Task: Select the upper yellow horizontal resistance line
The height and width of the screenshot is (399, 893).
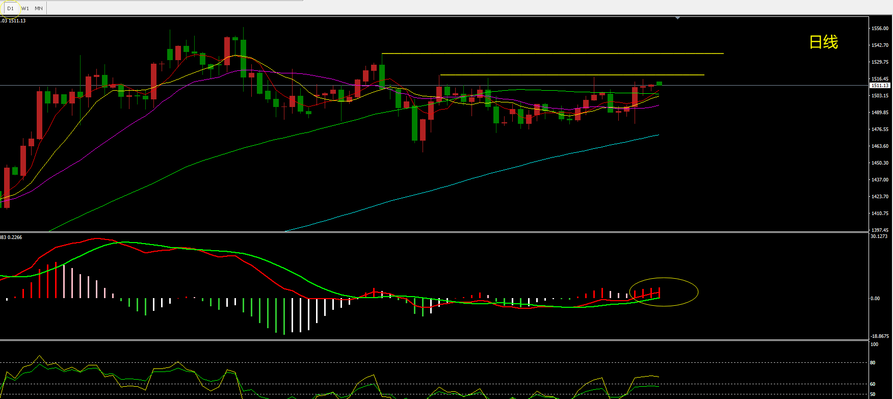Action: 553,54
